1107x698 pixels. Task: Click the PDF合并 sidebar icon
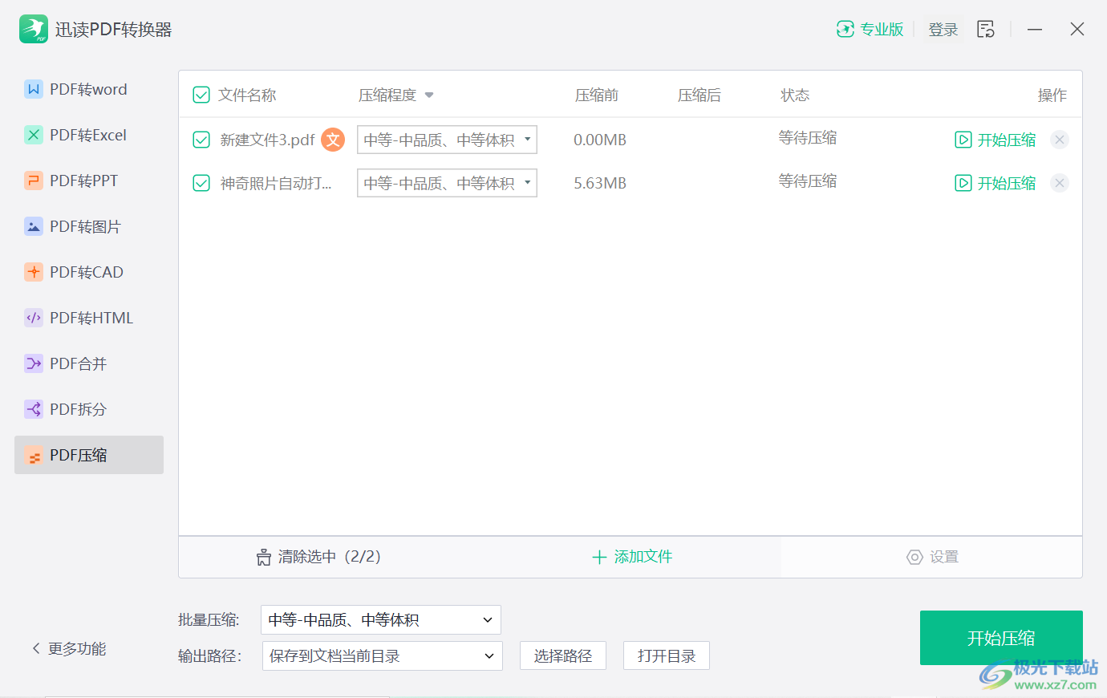[x=34, y=363]
